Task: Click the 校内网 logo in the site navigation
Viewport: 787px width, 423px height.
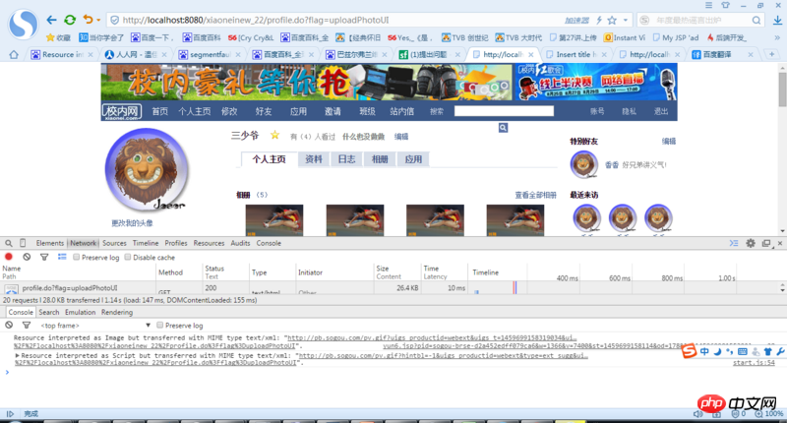Action: coord(122,111)
